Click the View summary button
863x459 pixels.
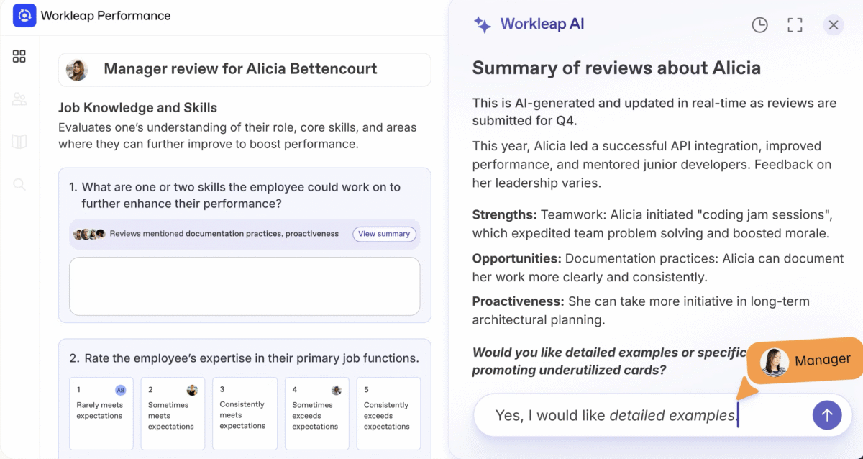click(x=384, y=234)
